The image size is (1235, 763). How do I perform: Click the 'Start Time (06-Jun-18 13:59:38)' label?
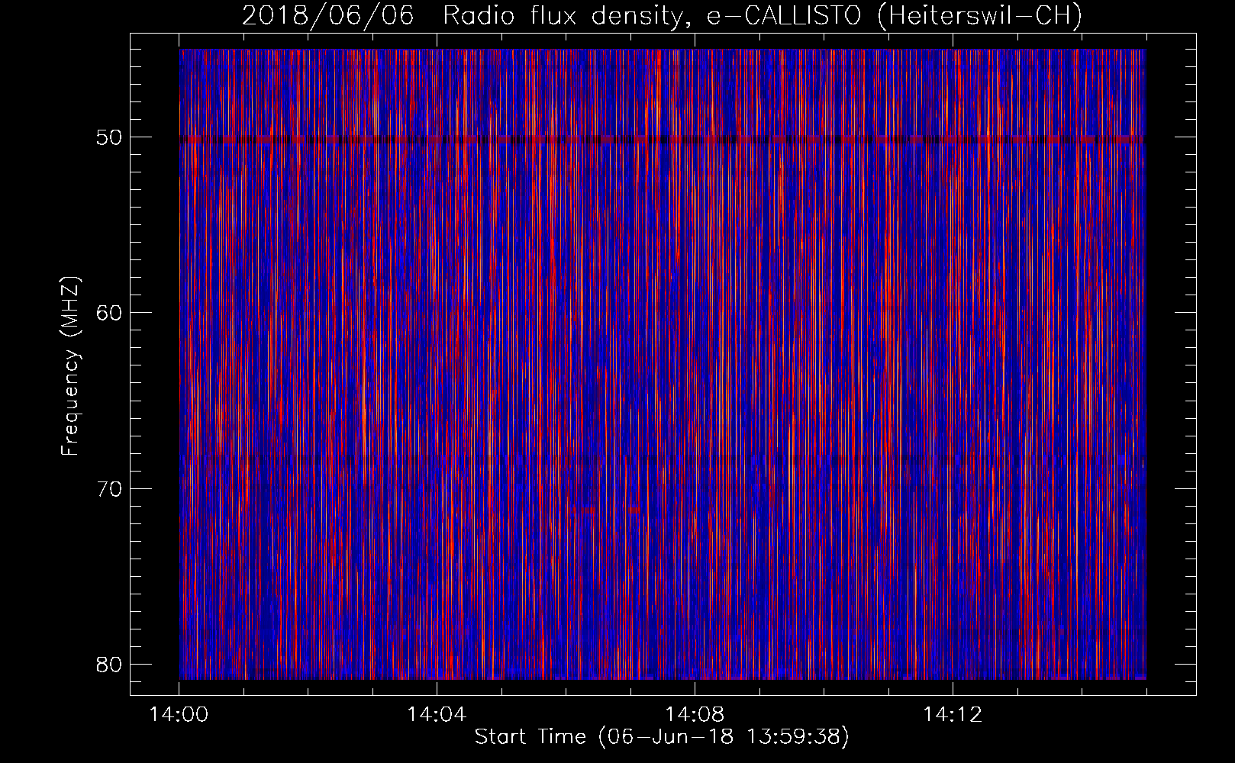click(x=662, y=737)
